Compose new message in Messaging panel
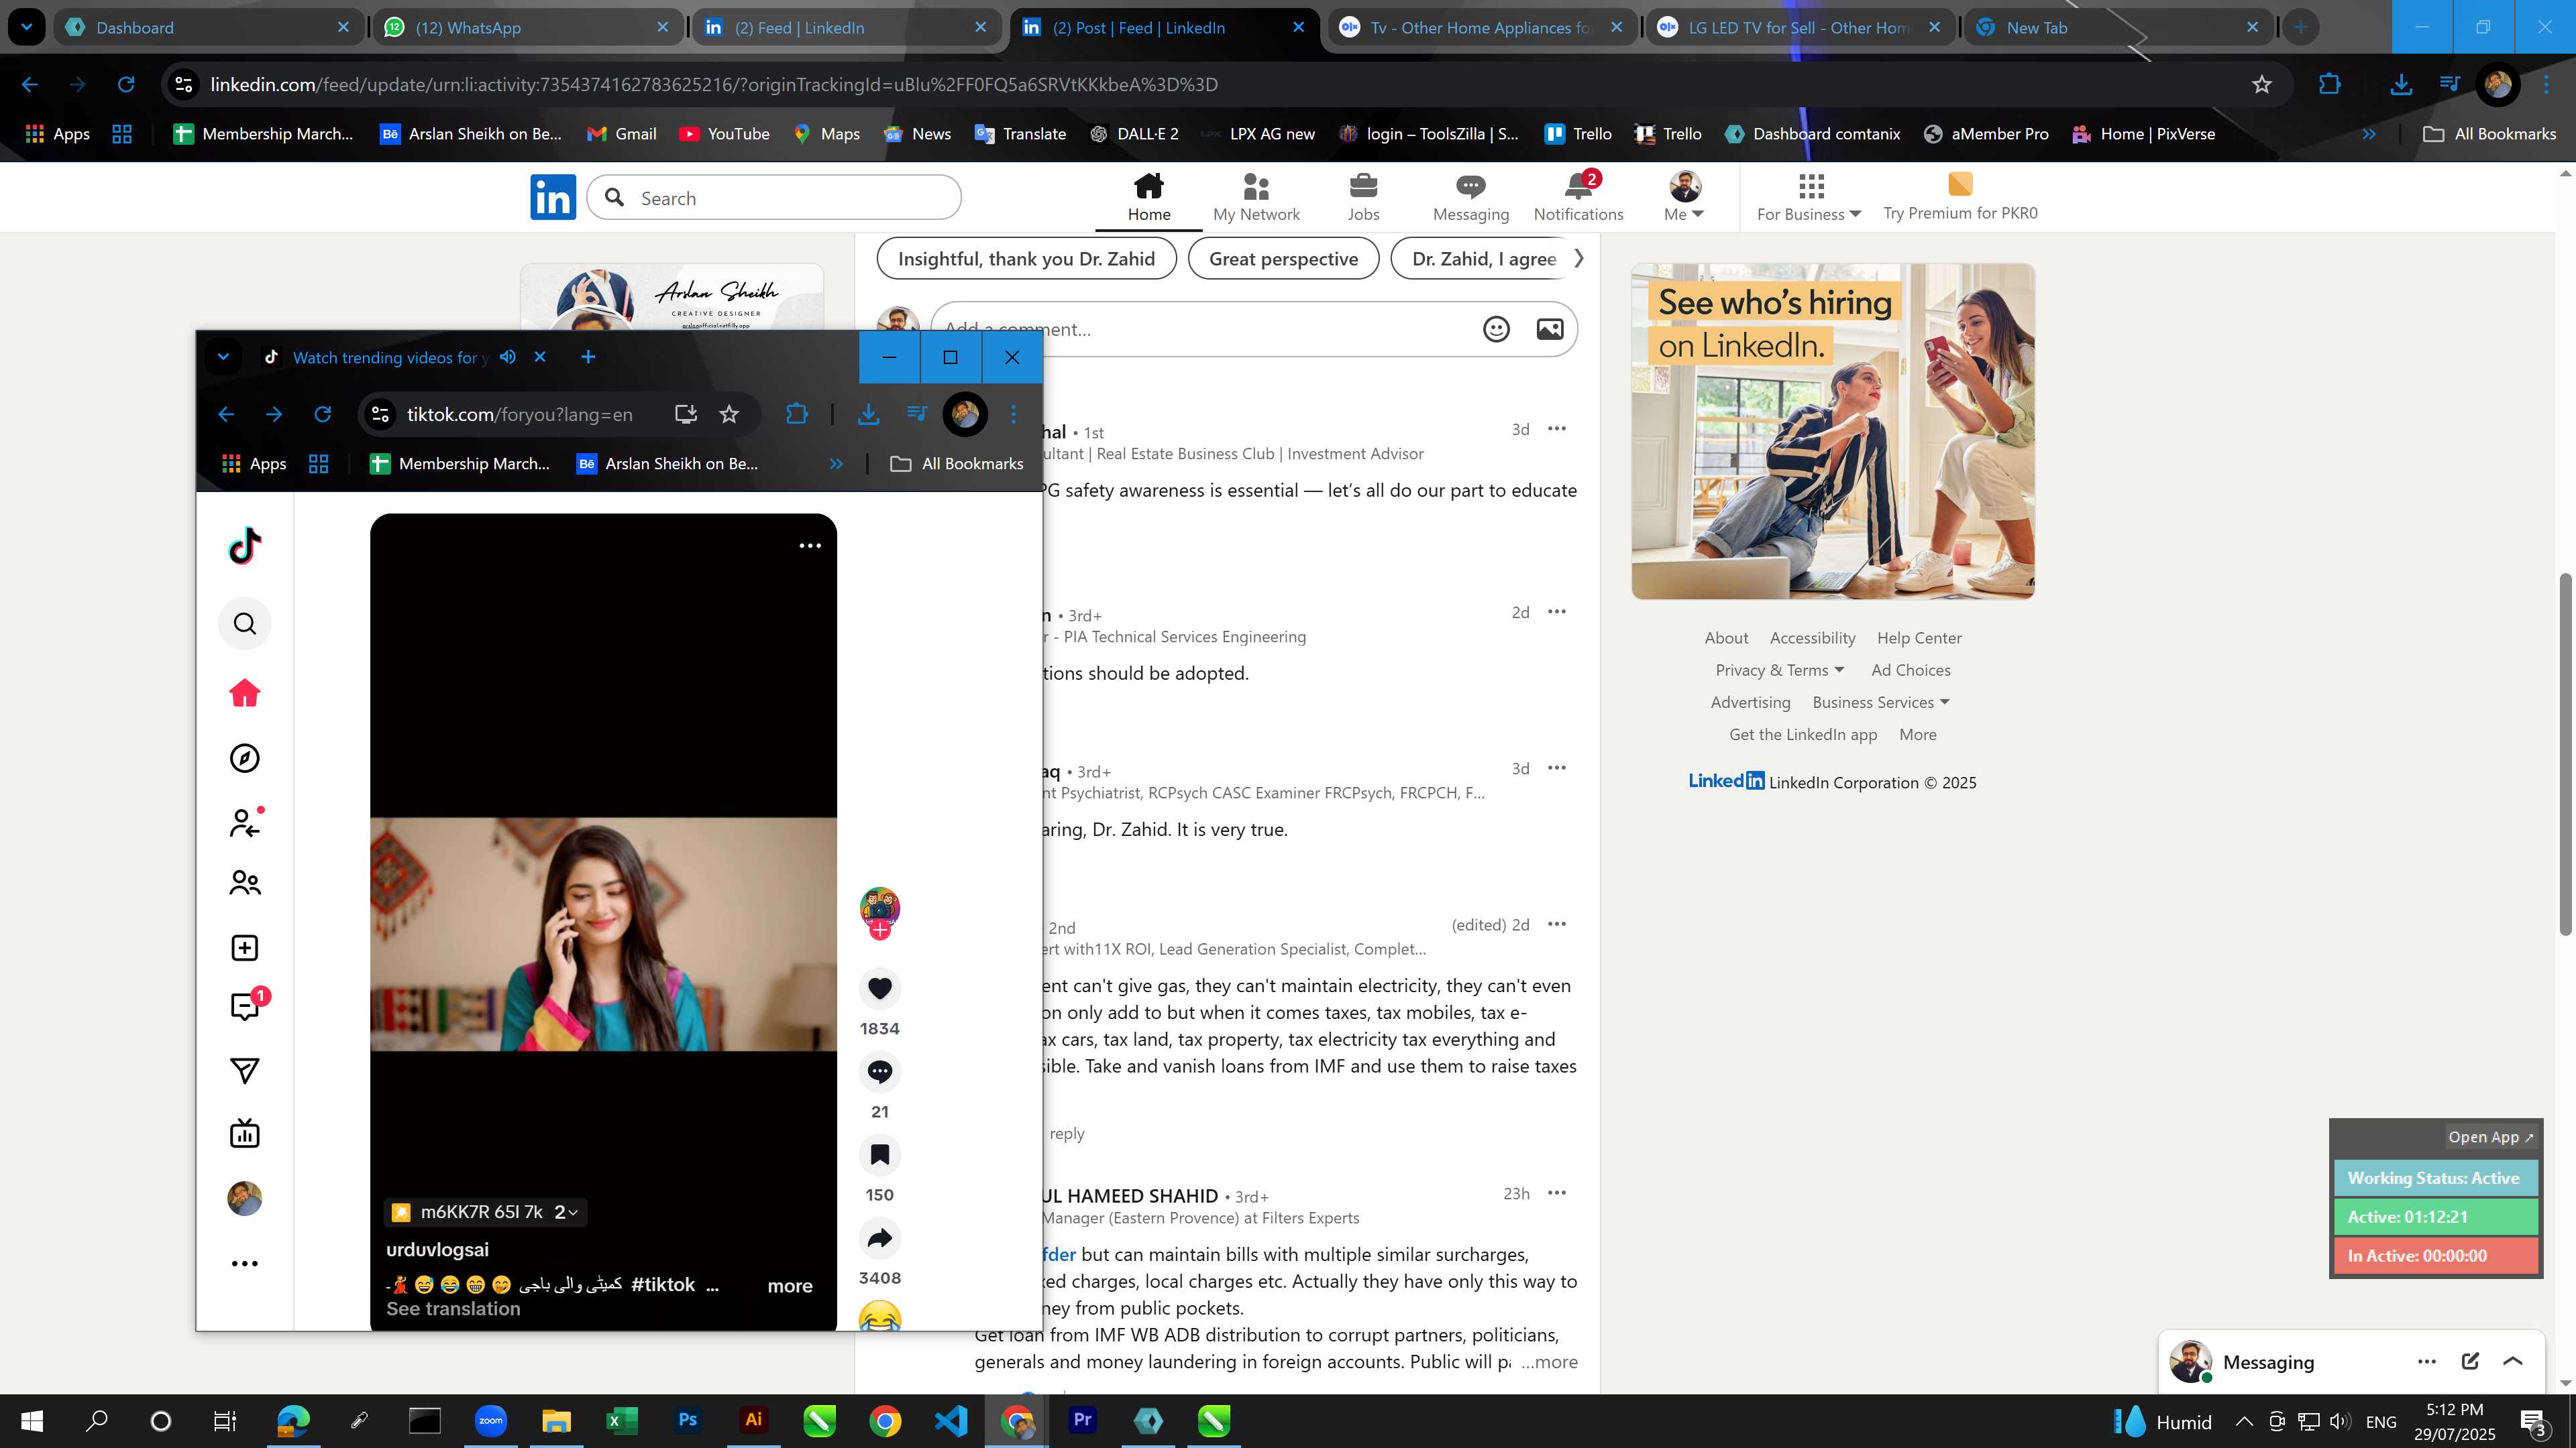The height and width of the screenshot is (1448, 2576). (2470, 1361)
